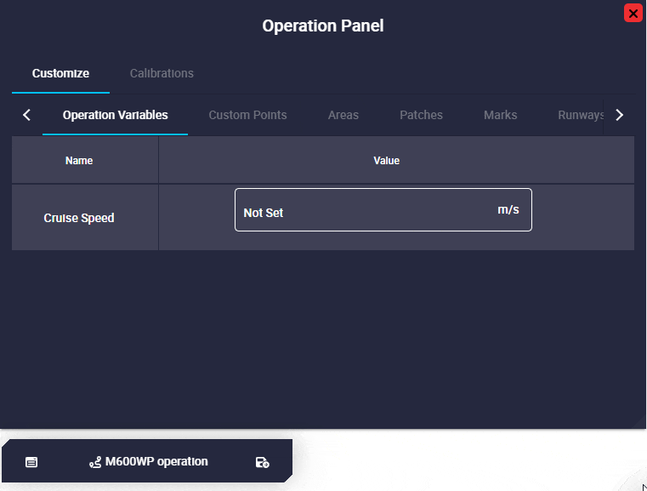Go to the Areas sub-tab
Screen dimensions: 647x491
click(x=343, y=115)
